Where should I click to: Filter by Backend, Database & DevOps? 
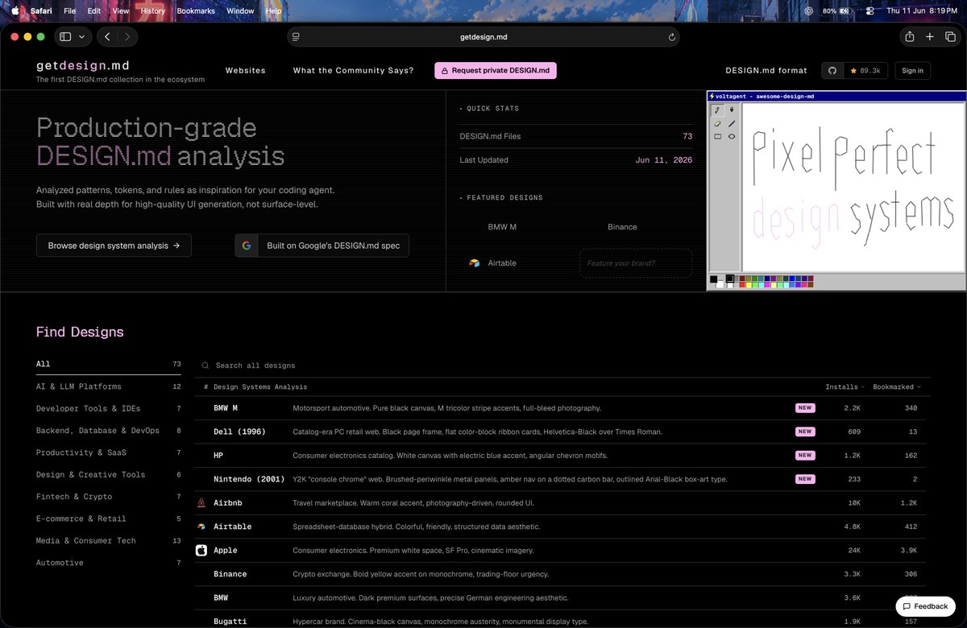coord(108,431)
